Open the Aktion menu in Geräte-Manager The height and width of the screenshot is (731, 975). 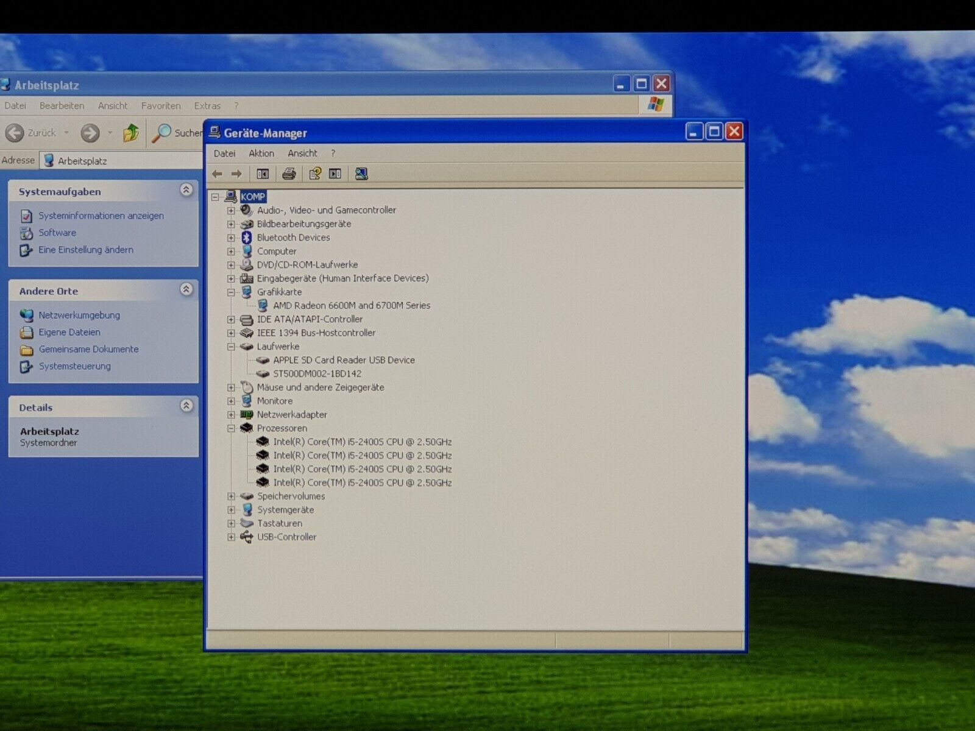[261, 154]
